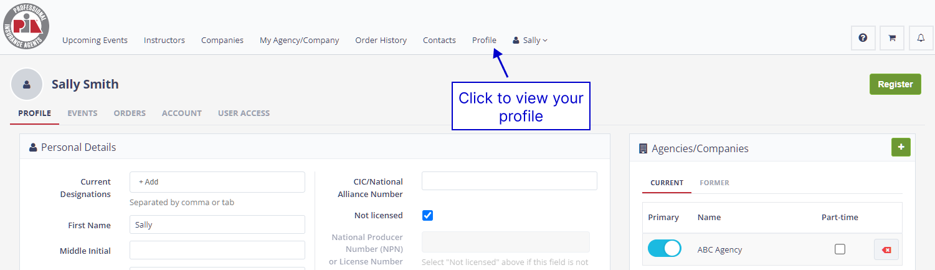Expand the Sally user dropdown menu
This screenshot has height=270, width=935.
coord(531,41)
